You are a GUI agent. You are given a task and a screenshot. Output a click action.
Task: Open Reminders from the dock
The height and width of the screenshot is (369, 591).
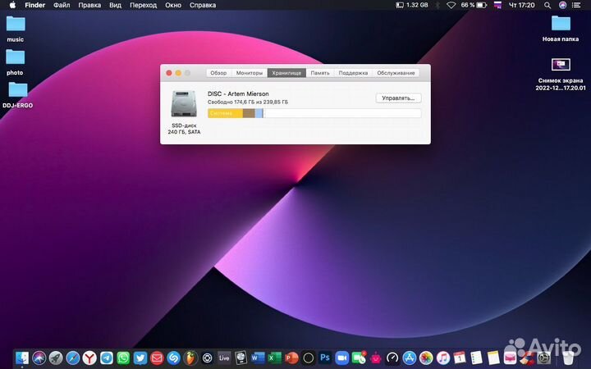pos(476,358)
